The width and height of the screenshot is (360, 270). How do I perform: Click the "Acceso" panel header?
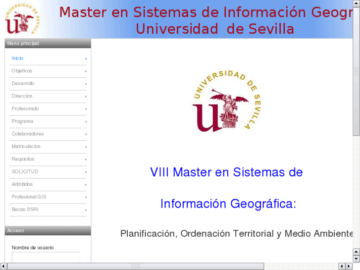click(x=48, y=230)
